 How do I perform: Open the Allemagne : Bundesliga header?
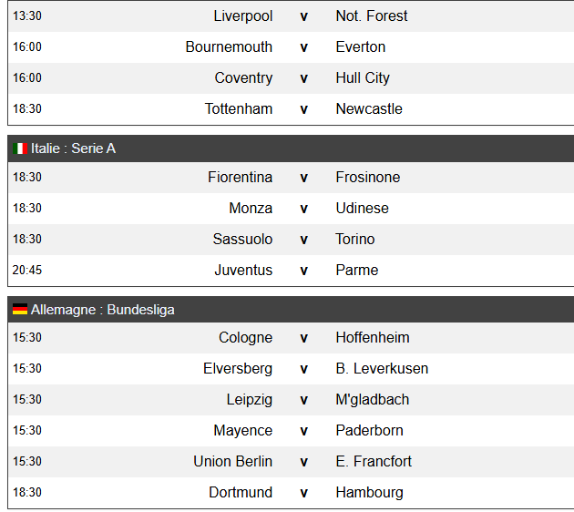tap(291, 310)
